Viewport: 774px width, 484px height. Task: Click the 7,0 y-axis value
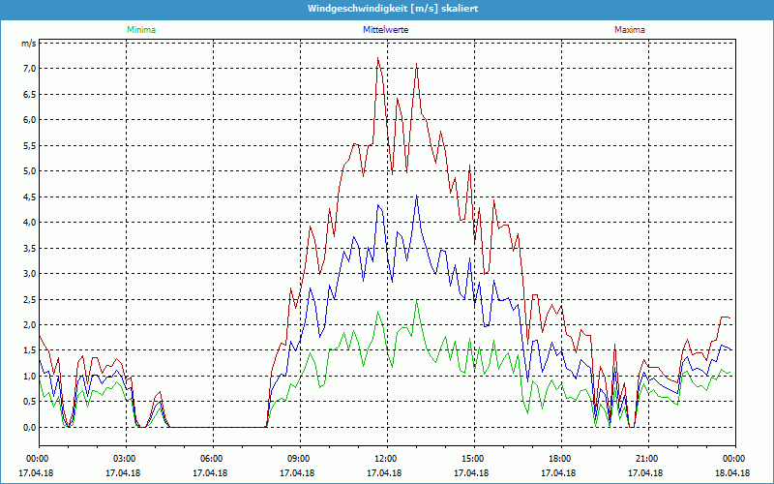[30, 68]
